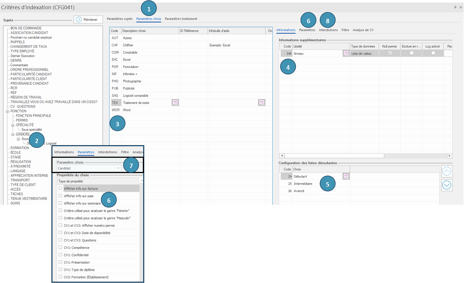Click the pin icon in the title bar
464x283 pixels.
point(455,7)
